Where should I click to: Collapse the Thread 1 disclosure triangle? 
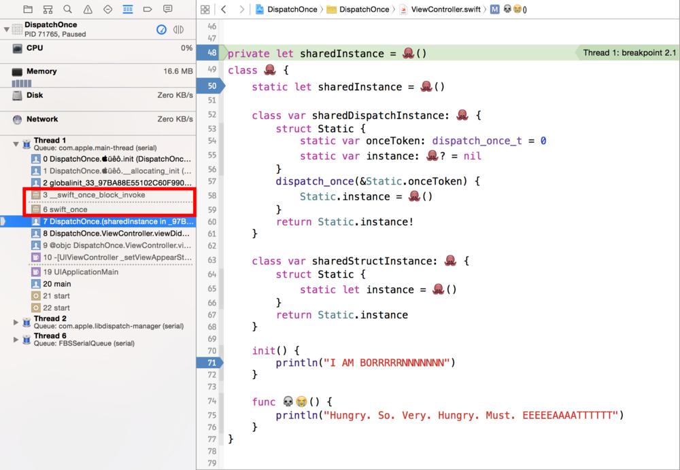[x=16, y=144]
